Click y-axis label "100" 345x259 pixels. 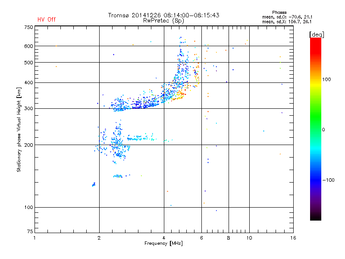coord(28,208)
